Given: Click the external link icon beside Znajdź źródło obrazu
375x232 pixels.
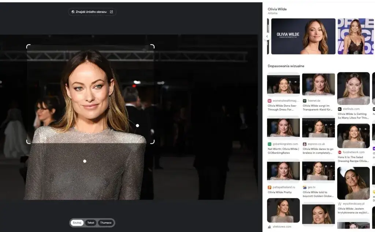Looking at the screenshot, I should [111, 12].
